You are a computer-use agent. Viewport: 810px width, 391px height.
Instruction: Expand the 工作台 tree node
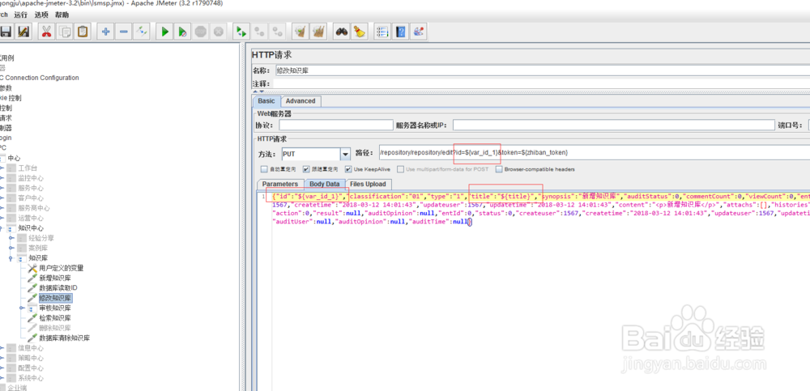(x=2, y=168)
